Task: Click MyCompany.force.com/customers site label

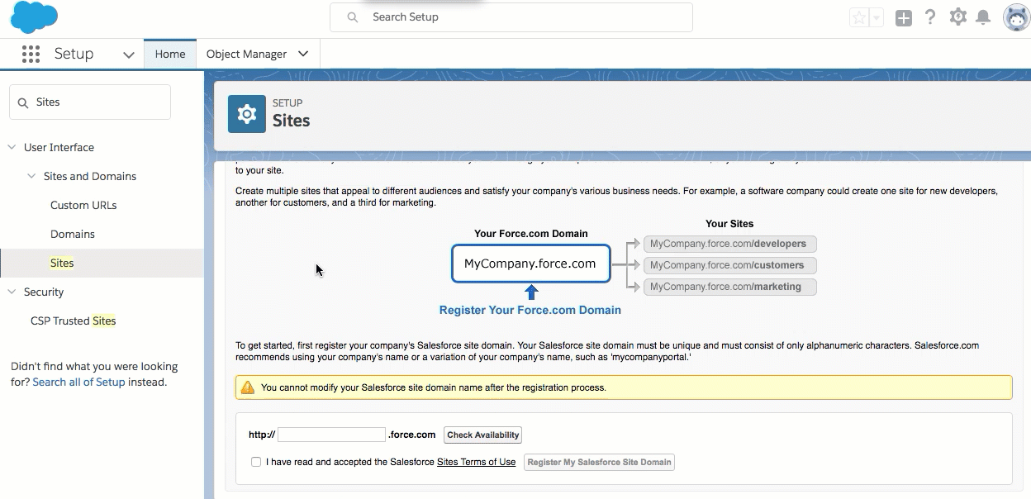Action: click(x=729, y=265)
